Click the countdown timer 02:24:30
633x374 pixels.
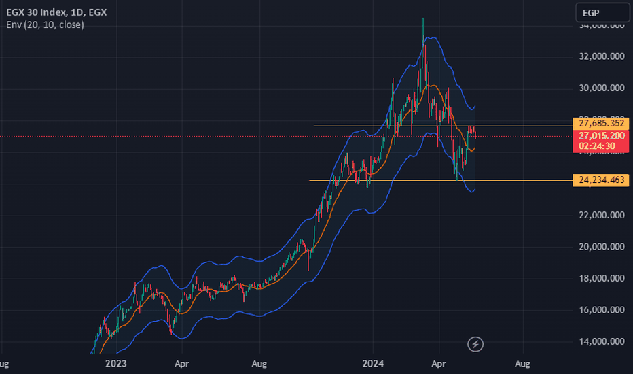pos(597,146)
